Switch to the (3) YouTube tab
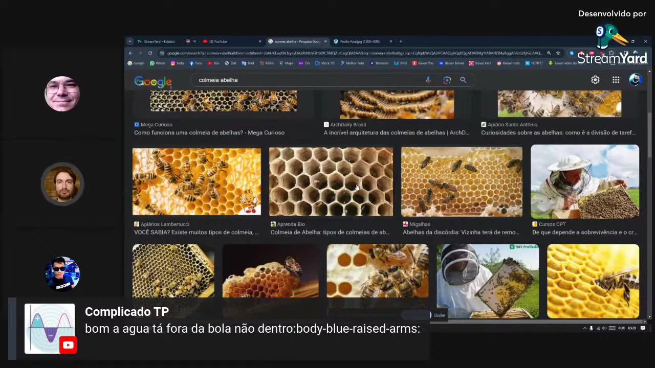The height and width of the screenshot is (368, 655). click(231, 41)
